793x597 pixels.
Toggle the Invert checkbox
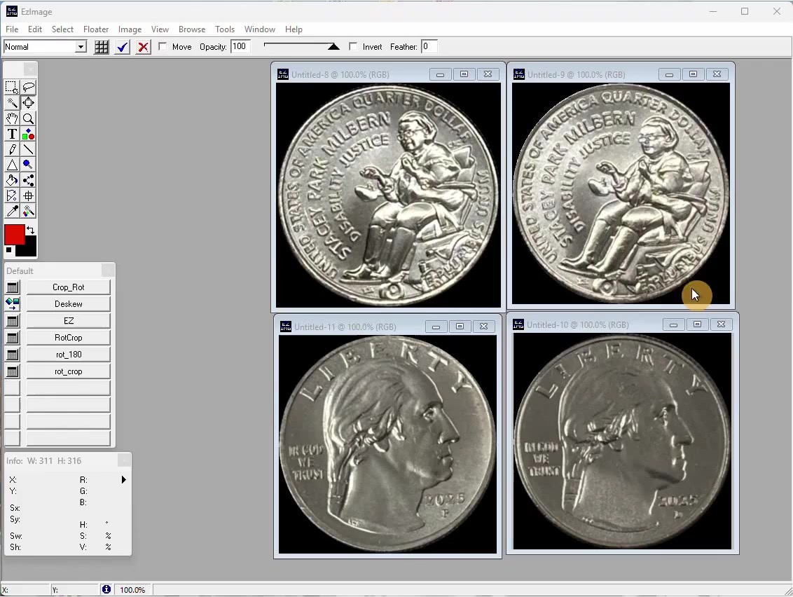[353, 46]
